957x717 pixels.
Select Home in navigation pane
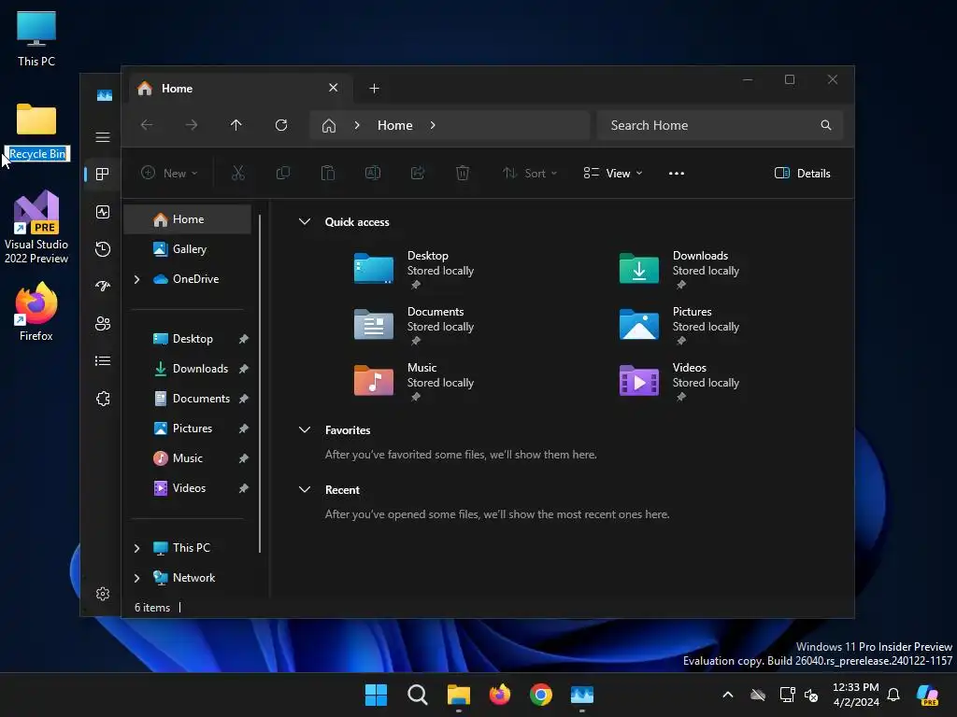187,219
